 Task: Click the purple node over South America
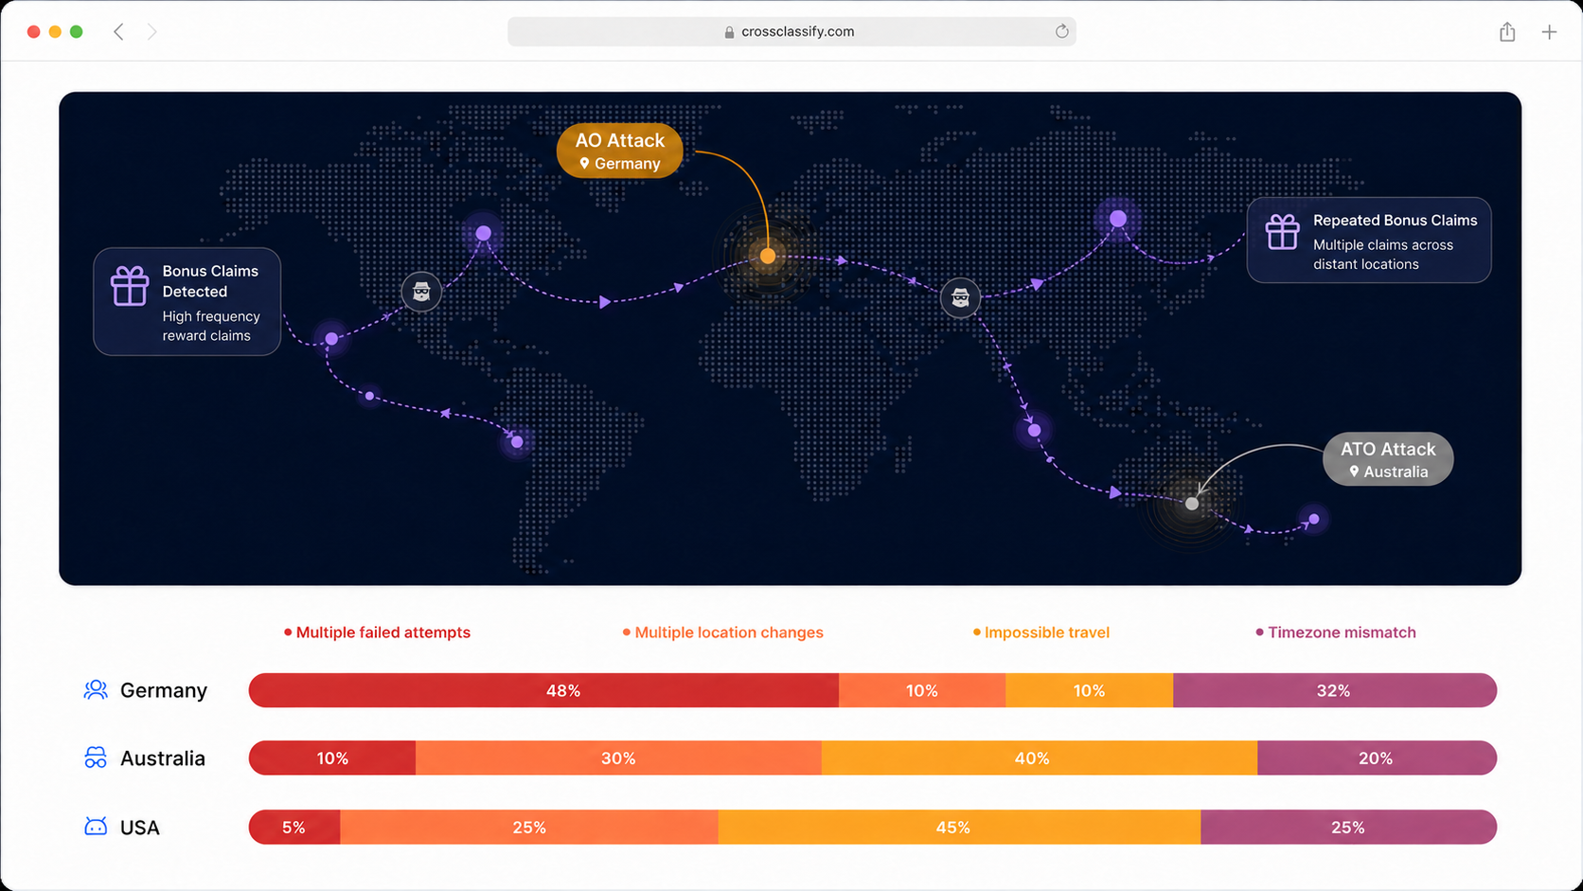click(517, 441)
